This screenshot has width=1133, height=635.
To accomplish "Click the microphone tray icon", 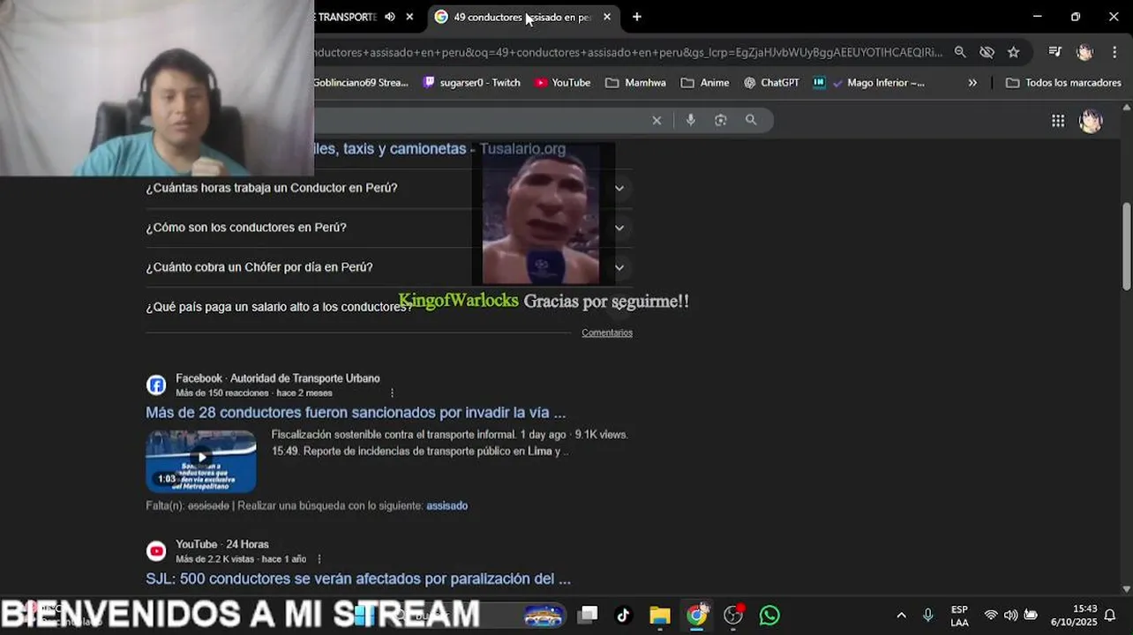I will click(927, 615).
